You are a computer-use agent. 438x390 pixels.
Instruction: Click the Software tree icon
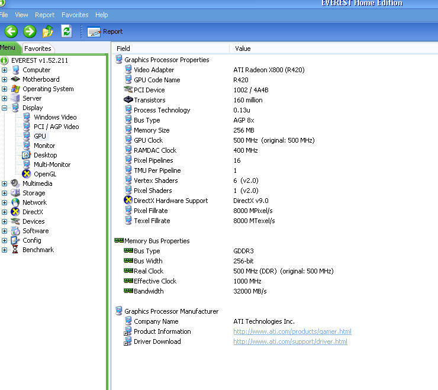15,231
